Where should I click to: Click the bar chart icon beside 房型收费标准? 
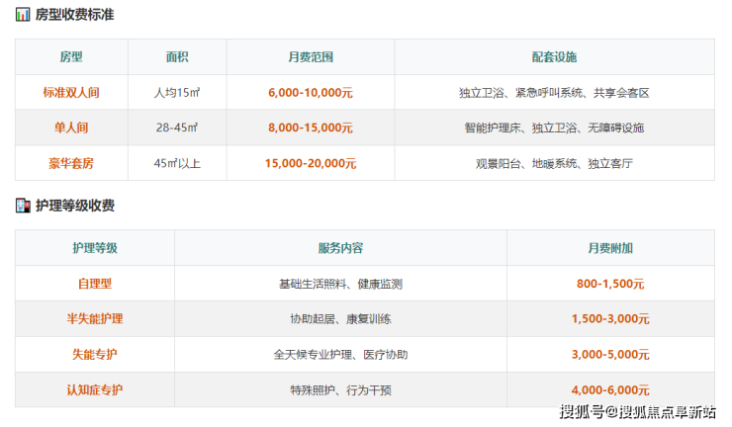click(22, 15)
